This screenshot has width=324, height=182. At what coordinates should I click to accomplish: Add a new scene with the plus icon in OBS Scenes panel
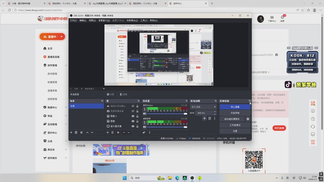coord(71,133)
